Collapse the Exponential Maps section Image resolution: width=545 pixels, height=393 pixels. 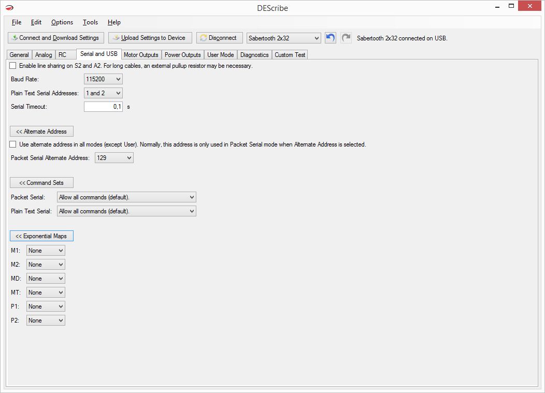coord(42,236)
